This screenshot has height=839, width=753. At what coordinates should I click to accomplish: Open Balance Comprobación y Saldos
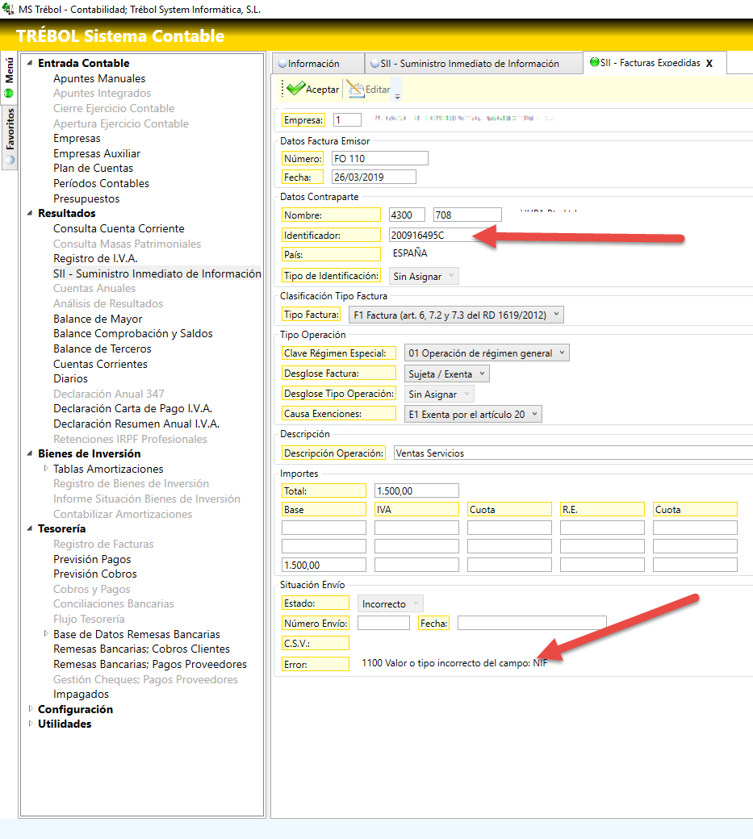tap(132, 333)
